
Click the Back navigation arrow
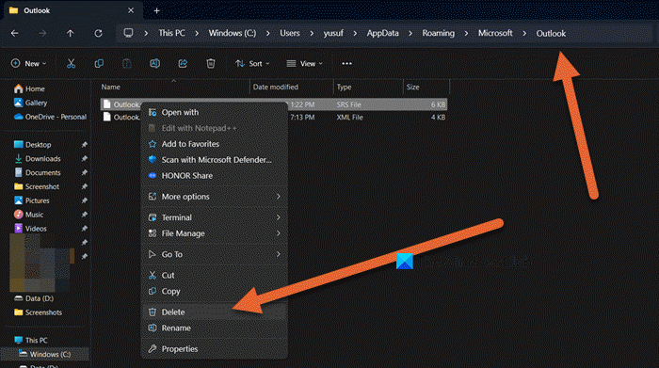click(x=15, y=33)
